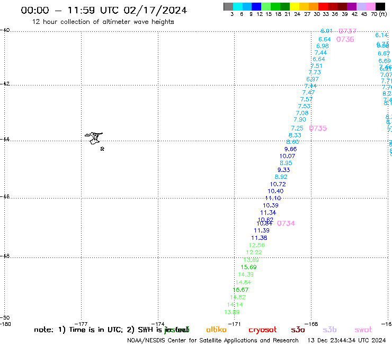
Task: Click the wave height value 10.39
Action: 271,205
